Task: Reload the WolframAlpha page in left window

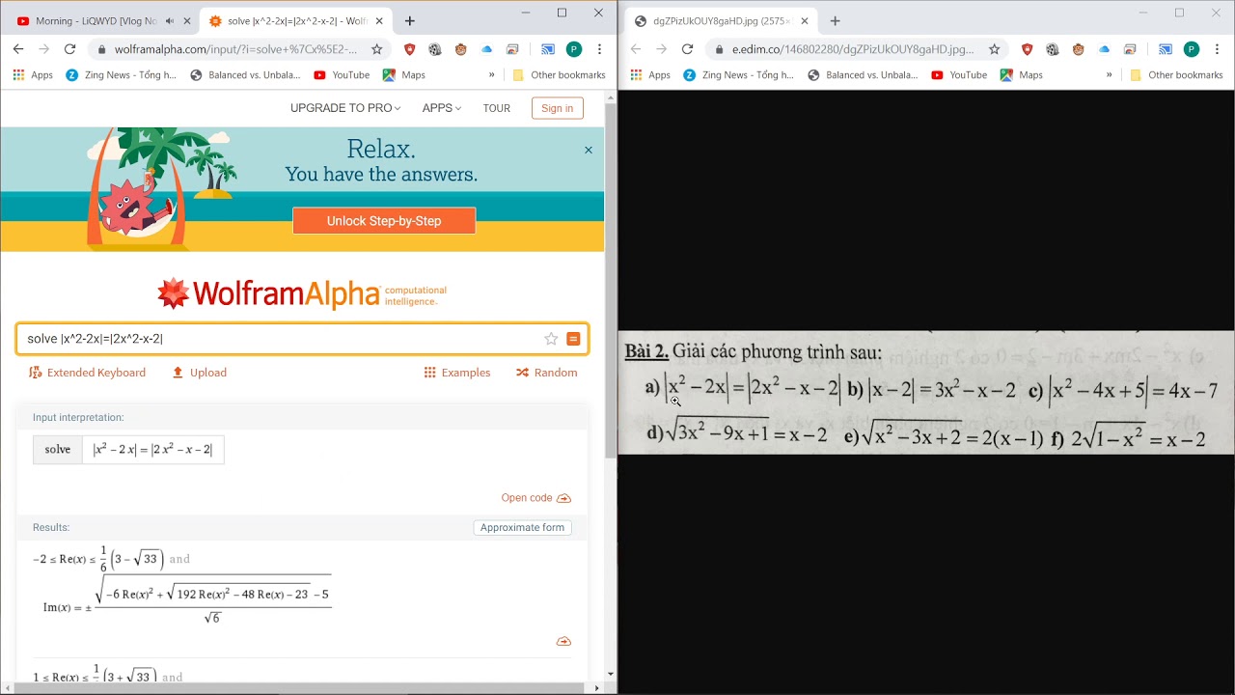Action: [69, 49]
